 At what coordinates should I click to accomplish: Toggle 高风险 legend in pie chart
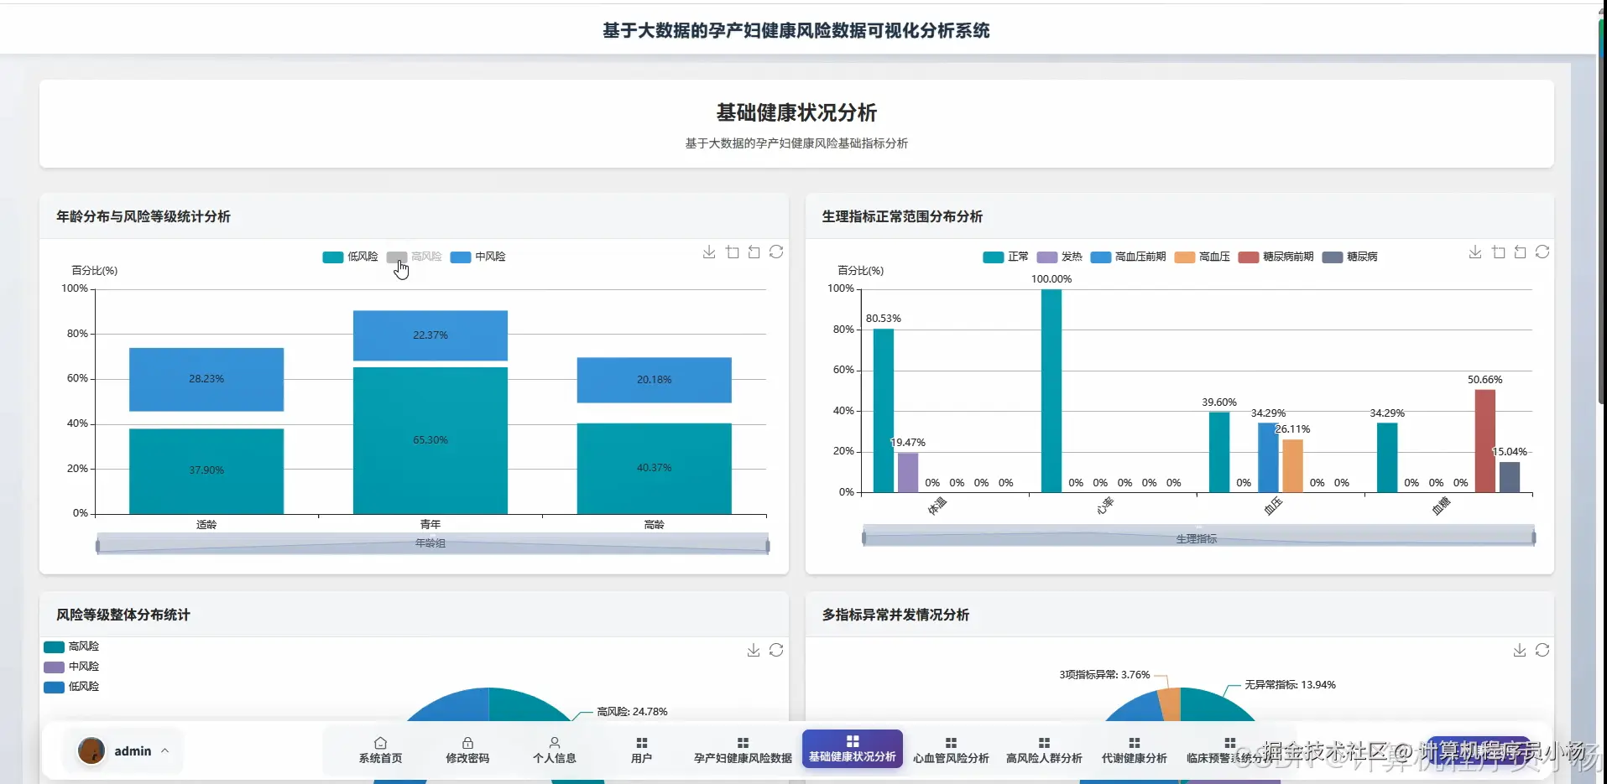(71, 646)
